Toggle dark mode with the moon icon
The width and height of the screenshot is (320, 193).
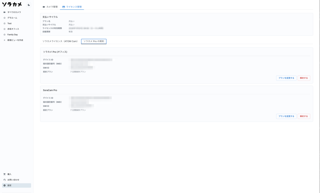click(29, 5)
